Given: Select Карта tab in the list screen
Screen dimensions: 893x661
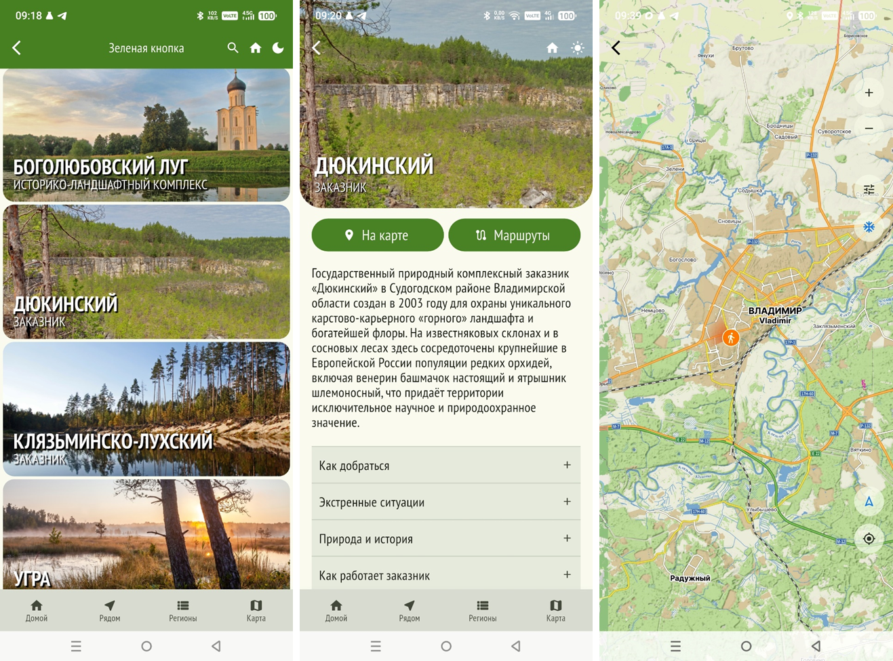Looking at the screenshot, I should click(256, 610).
